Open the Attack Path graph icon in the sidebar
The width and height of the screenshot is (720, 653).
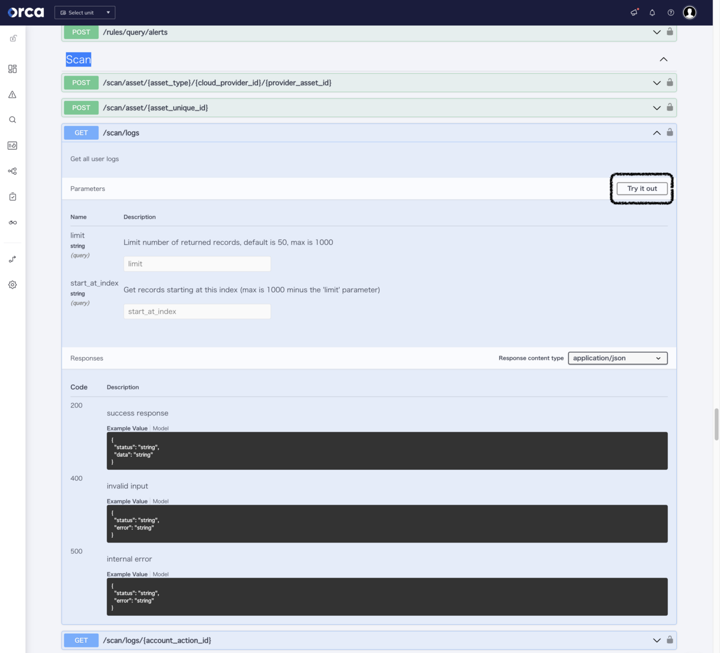pyautogui.click(x=12, y=171)
